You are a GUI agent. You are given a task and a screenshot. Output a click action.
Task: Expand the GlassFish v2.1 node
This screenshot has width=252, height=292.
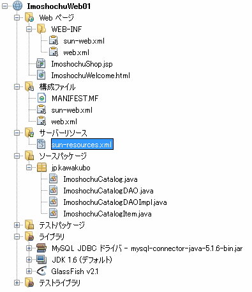tap(29, 271)
